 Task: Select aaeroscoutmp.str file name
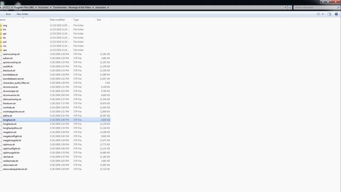tap(11, 54)
